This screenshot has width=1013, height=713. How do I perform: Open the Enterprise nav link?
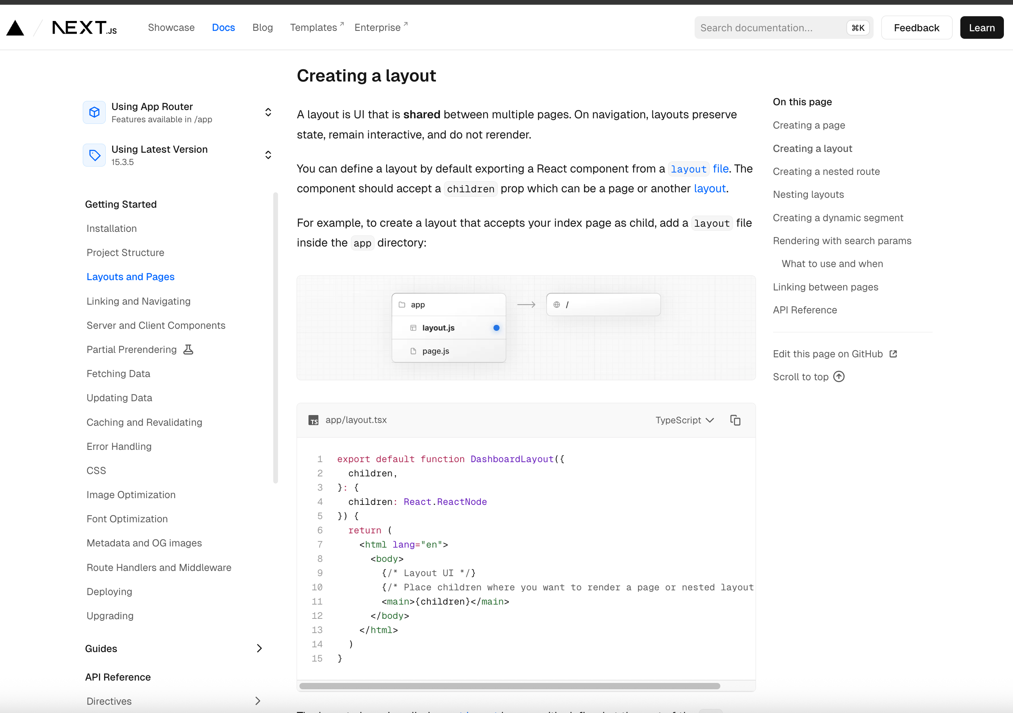point(381,28)
